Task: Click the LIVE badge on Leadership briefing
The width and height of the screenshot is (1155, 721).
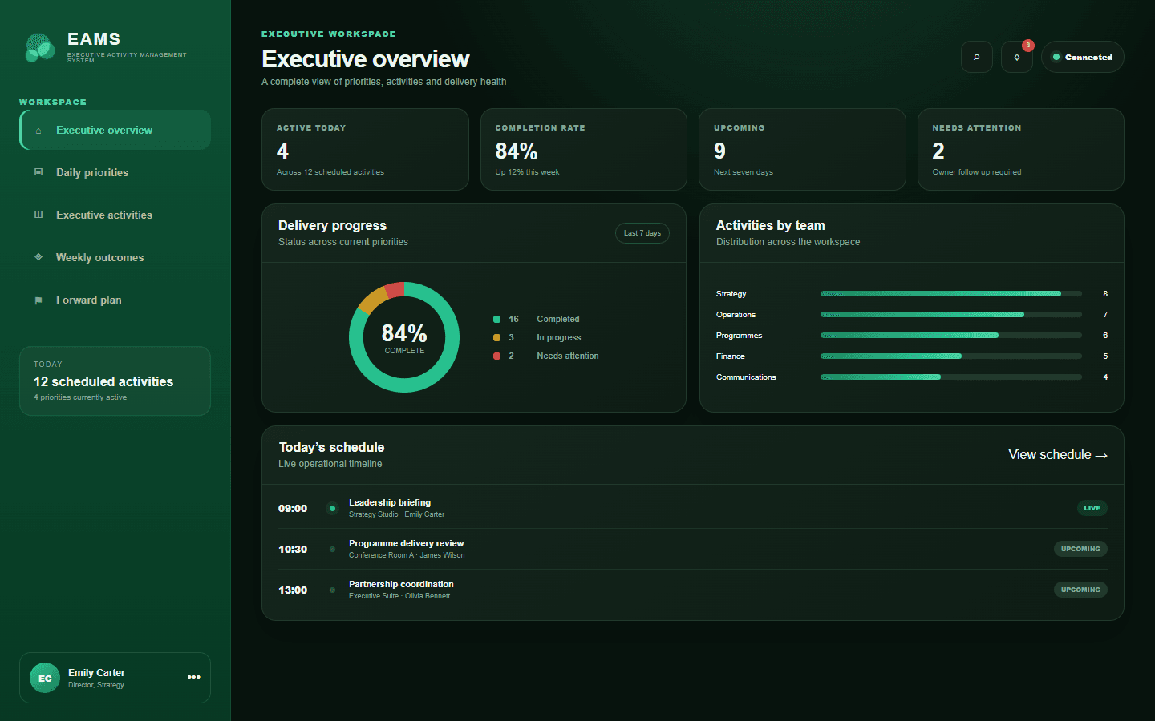Action: tap(1092, 508)
